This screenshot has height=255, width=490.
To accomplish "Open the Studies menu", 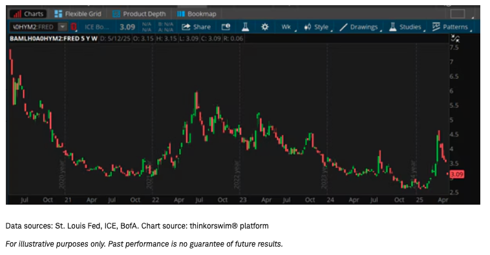I will [x=407, y=27].
